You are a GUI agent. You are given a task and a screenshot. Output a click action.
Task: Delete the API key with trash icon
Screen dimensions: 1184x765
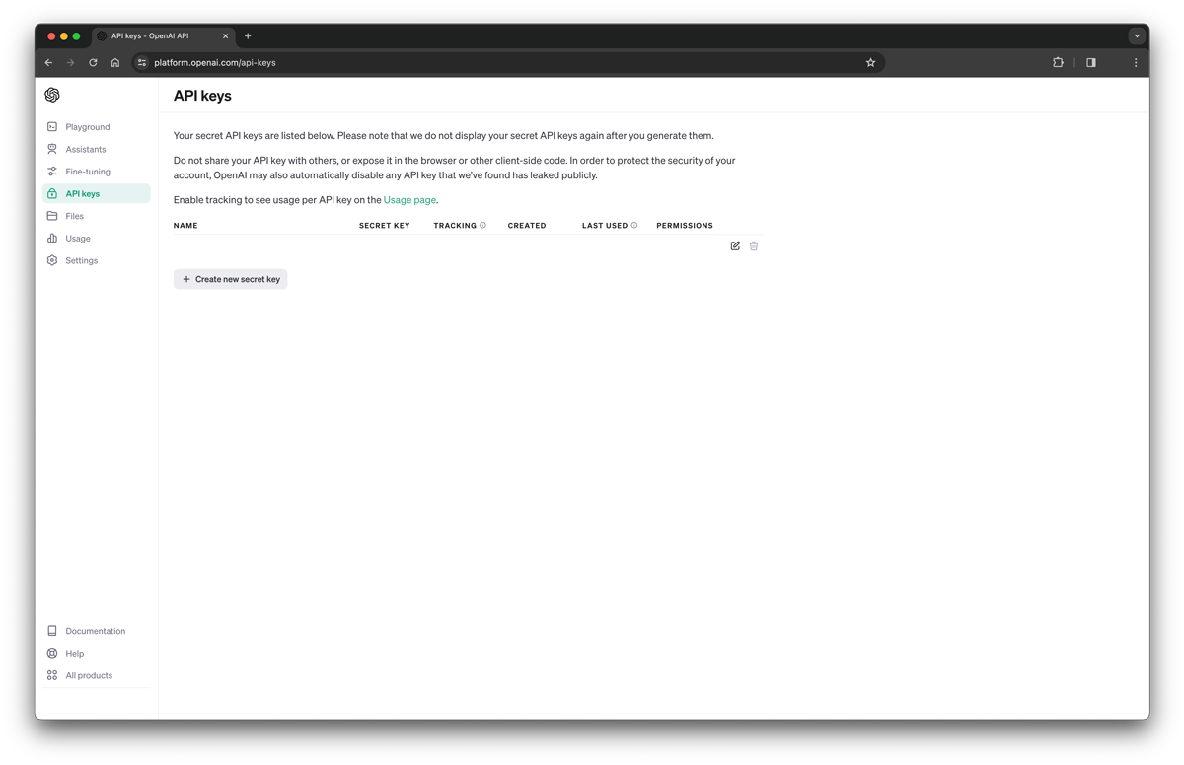click(x=754, y=245)
